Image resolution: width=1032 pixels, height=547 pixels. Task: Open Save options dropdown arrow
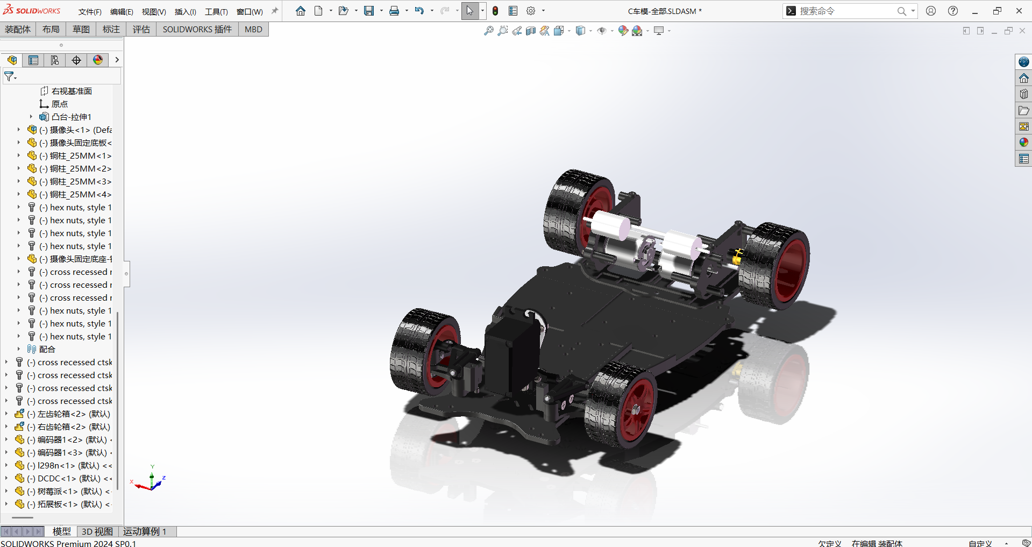[x=381, y=11]
